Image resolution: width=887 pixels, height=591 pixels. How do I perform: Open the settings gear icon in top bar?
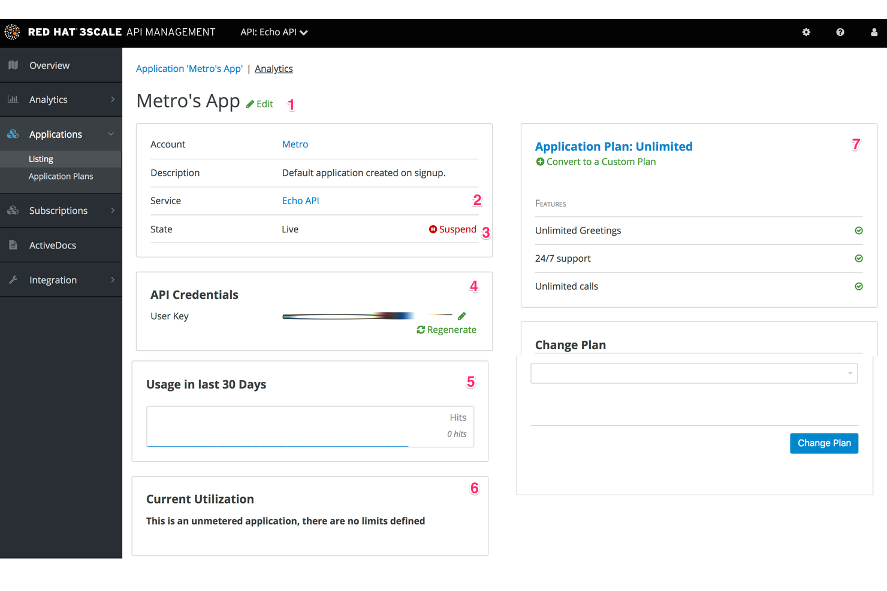806,32
